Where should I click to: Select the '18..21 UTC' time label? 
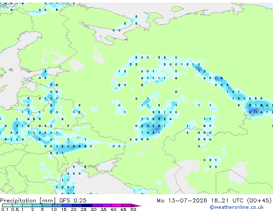pyautogui.click(x=227, y=200)
